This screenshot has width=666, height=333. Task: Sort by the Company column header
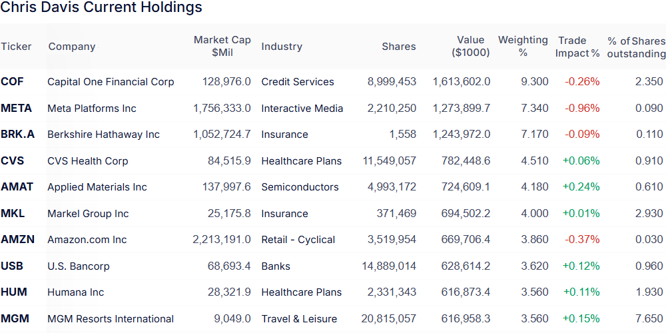(x=72, y=47)
